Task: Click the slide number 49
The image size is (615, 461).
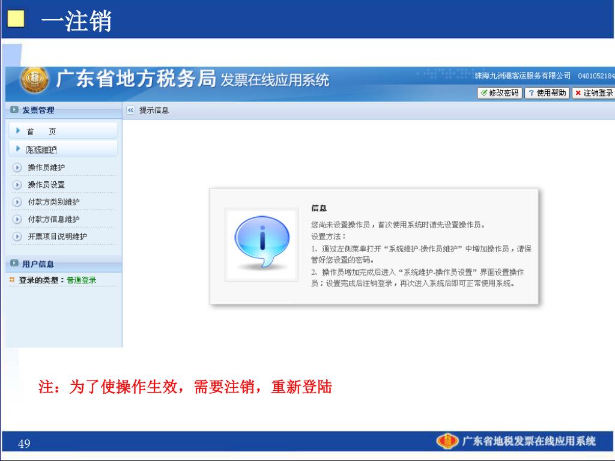Action: click(x=24, y=444)
